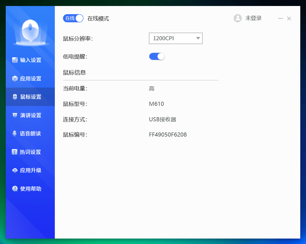Close the mouse settings window
Screen dimensions: 306x244
click(289, 18)
